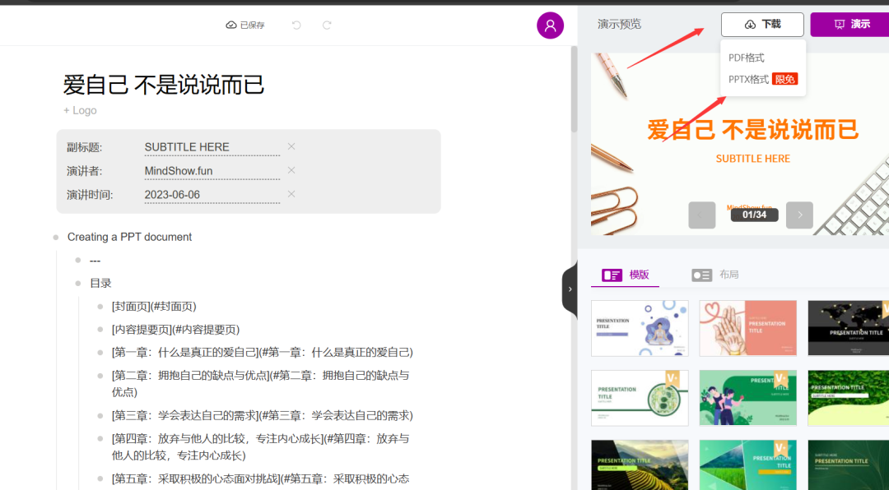The width and height of the screenshot is (889, 490).
Task: Choose the PPTX格式 限免 option
Action: click(752, 78)
